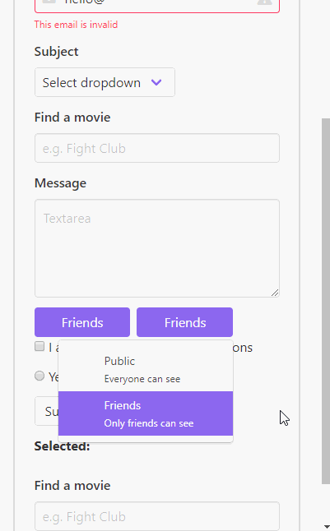Click the 'Subject' field label
The width and height of the screenshot is (330, 531).
coord(56,52)
